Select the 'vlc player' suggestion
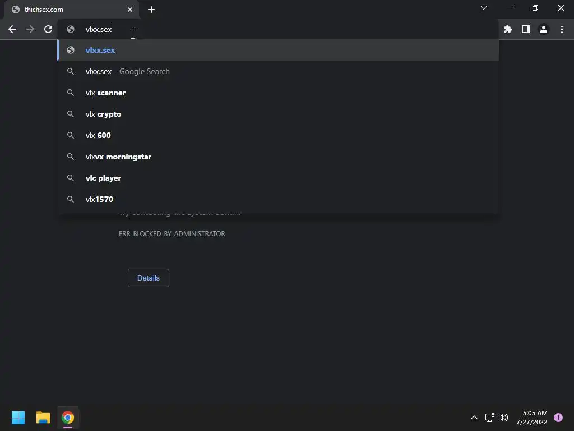574x431 pixels. tap(278, 178)
